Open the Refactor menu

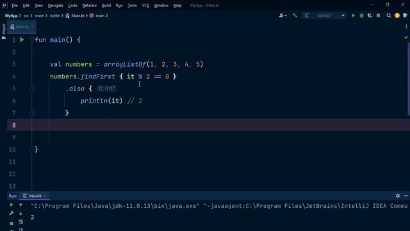[x=90, y=5]
